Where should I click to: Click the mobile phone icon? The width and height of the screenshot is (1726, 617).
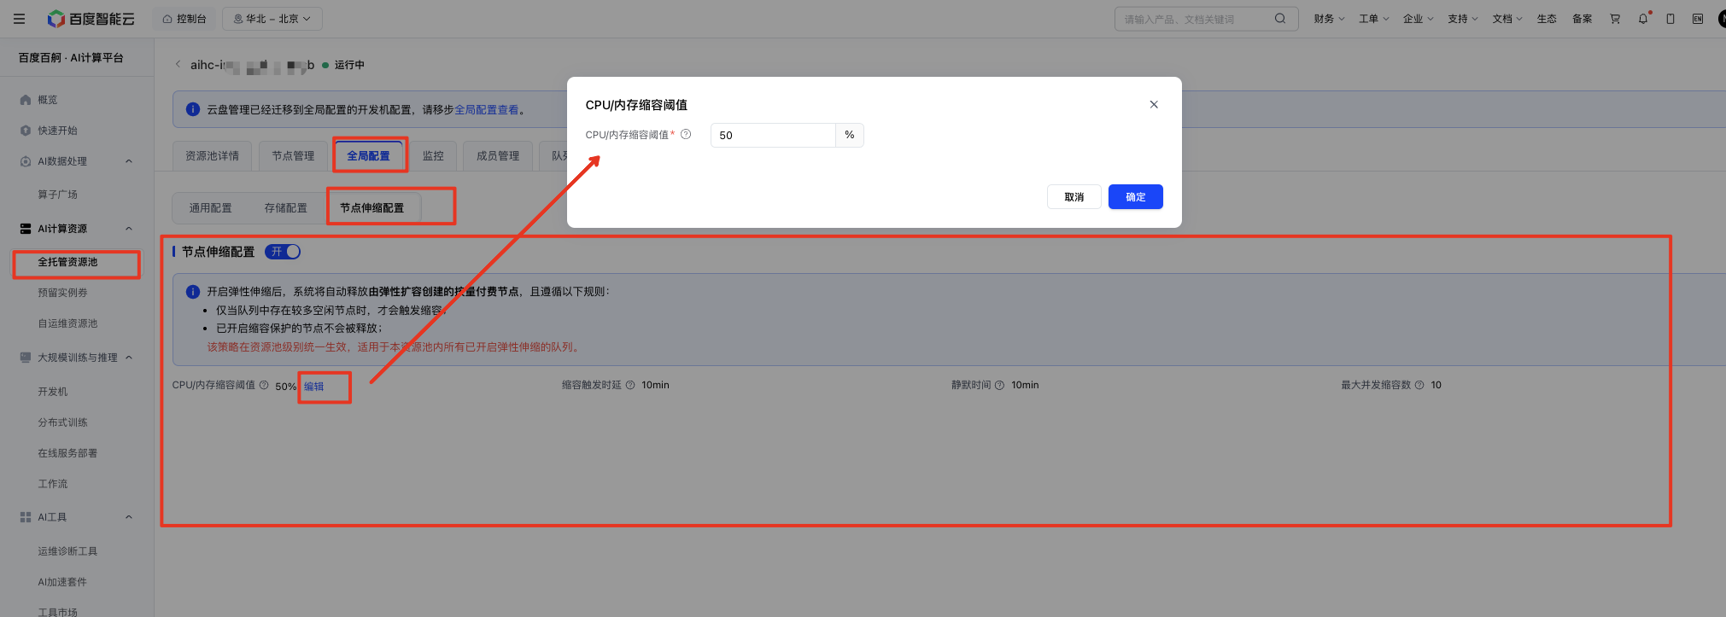click(1670, 19)
